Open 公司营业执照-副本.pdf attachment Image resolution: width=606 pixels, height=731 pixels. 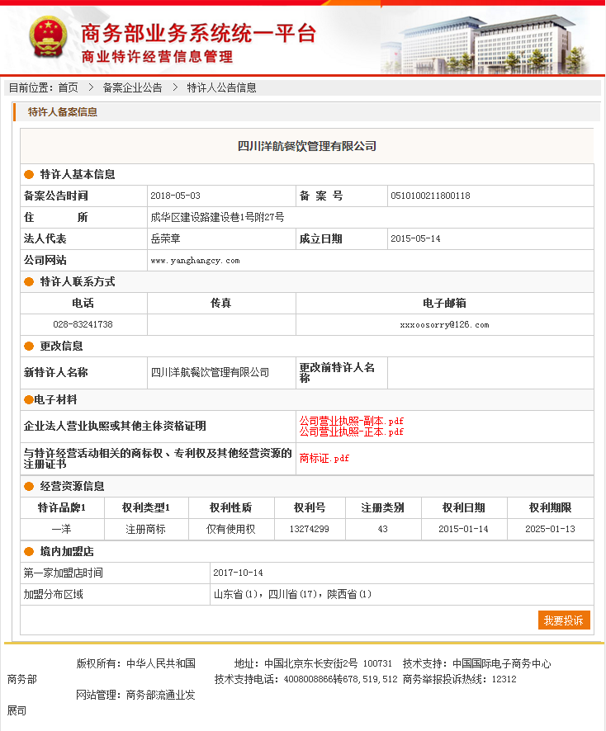pos(351,421)
